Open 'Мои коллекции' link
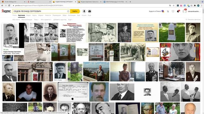This screenshot has width=204, height=114. tap(27, 20)
